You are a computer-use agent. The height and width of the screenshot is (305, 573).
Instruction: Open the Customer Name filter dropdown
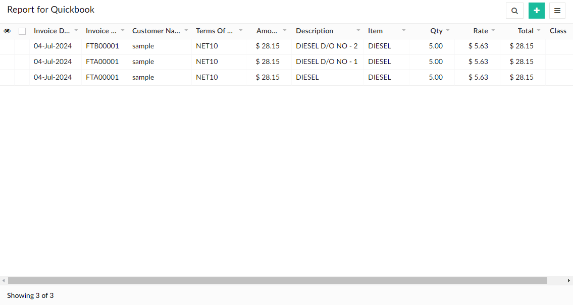[x=186, y=31]
